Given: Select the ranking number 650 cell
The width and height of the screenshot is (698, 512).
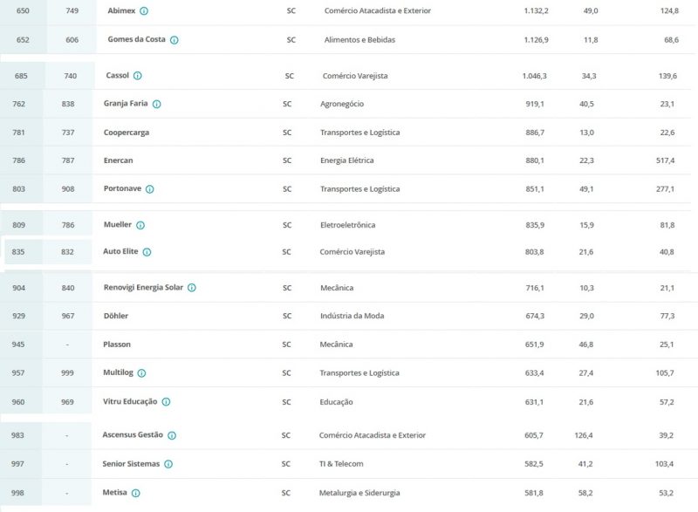Looking at the screenshot, I should click(x=23, y=11).
